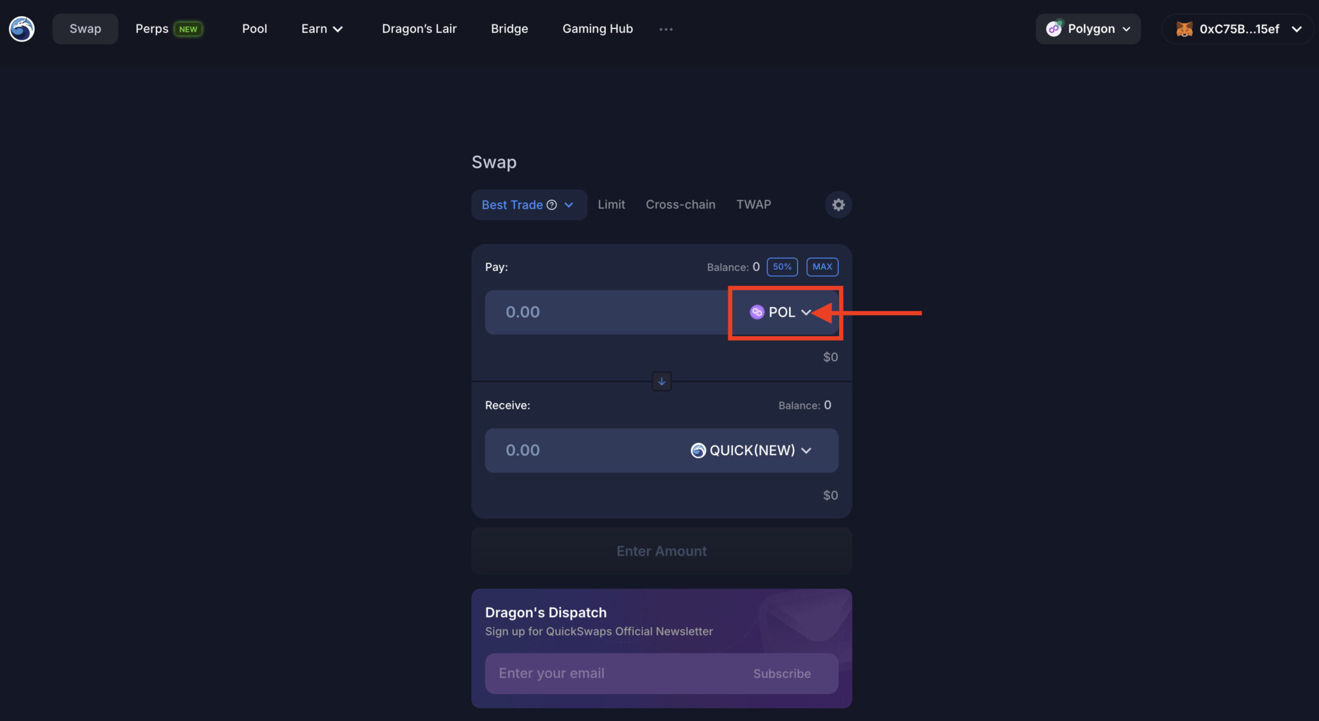Click the 50% balance shortcut
Image resolution: width=1319 pixels, height=721 pixels.
781,267
